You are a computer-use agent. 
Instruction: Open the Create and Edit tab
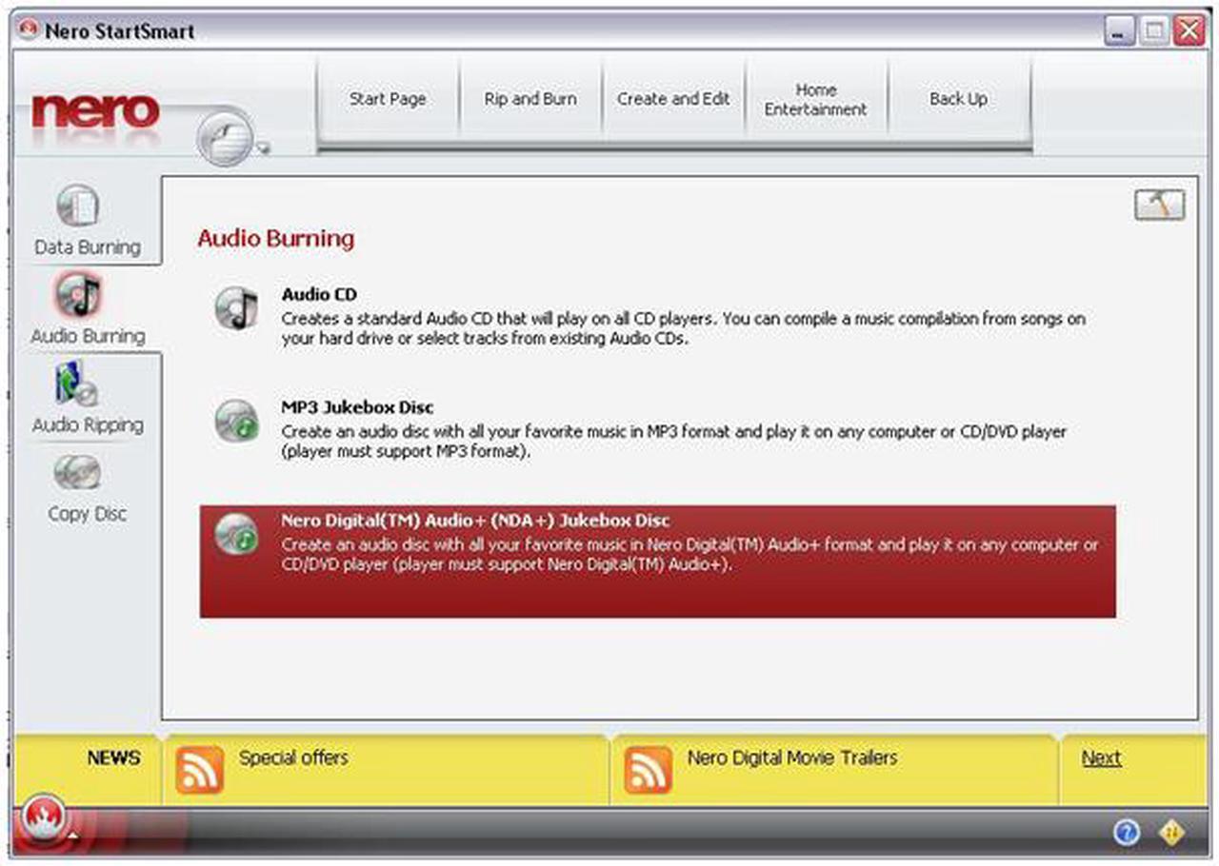point(673,99)
